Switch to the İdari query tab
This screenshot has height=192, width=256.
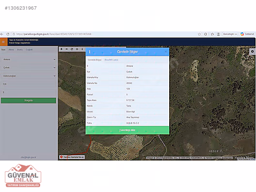click(3, 49)
